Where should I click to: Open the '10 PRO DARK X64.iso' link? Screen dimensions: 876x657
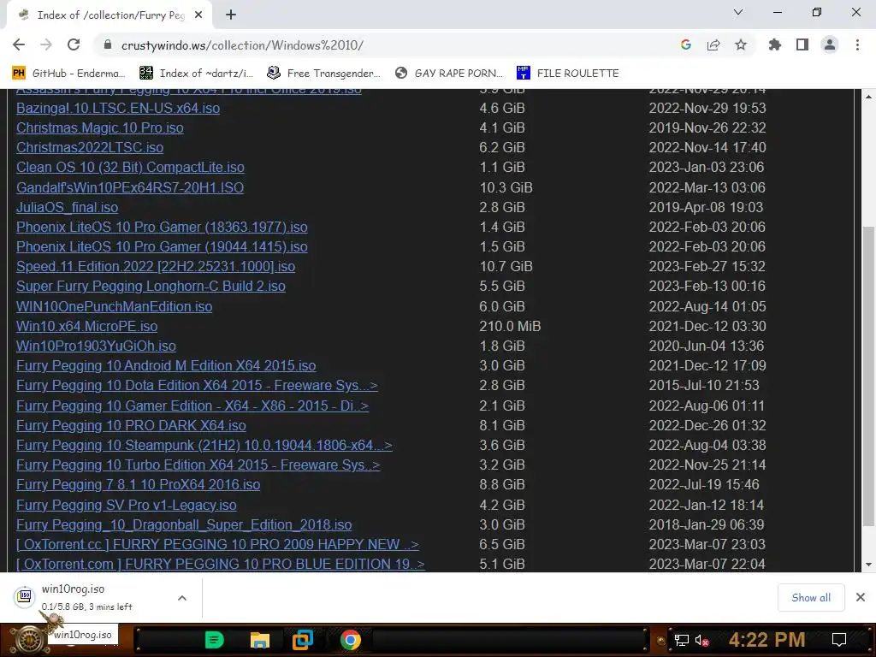click(x=131, y=426)
